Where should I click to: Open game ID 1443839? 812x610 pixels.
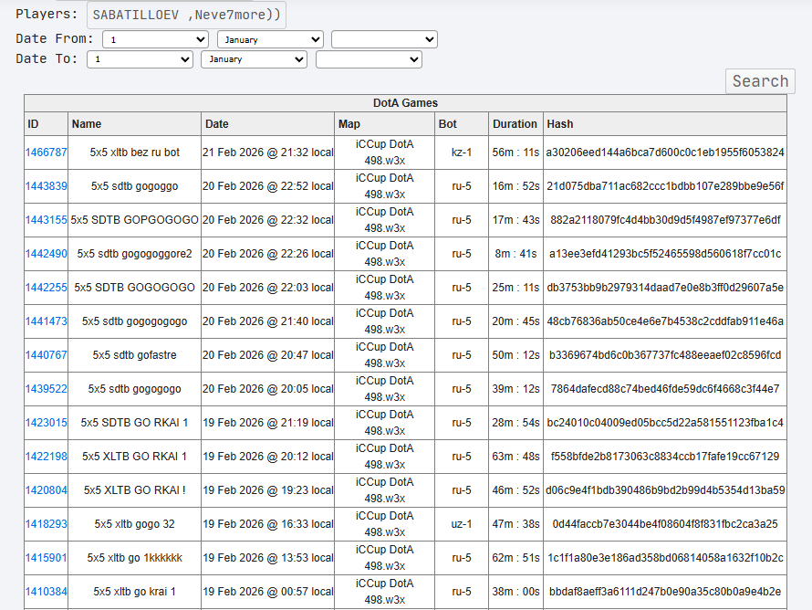(47, 186)
